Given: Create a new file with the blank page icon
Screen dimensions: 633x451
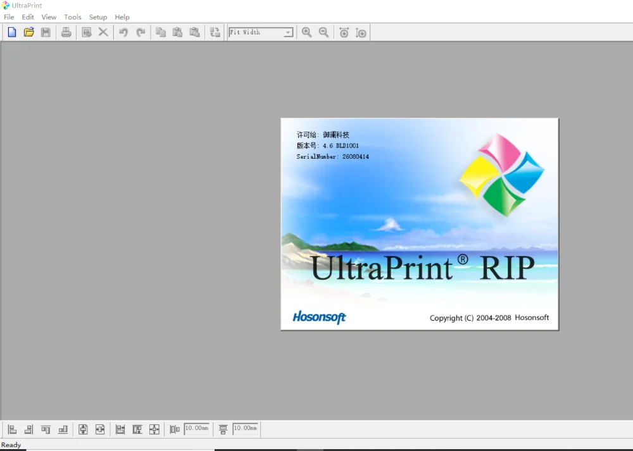Looking at the screenshot, I should 12,32.
